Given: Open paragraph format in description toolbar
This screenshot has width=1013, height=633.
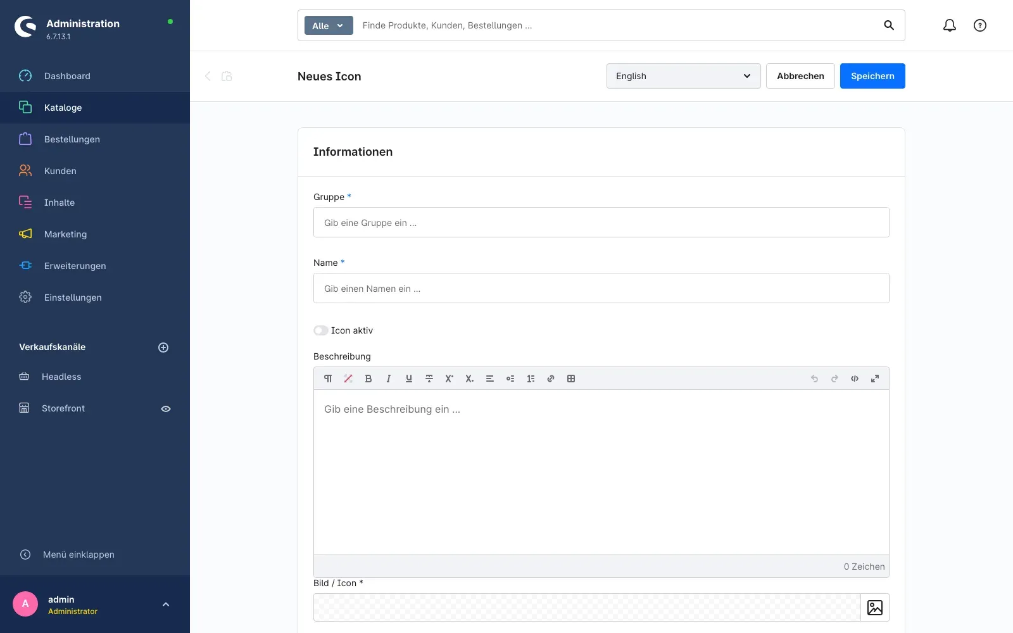Looking at the screenshot, I should pyautogui.click(x=328, y=379).
